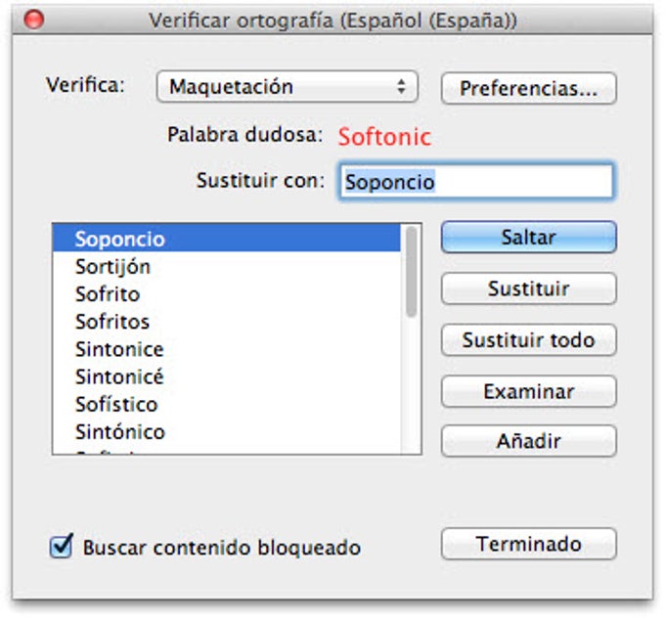This screenshot has width=665, height=619.
Task: Open the Verifica dropdown showing Maquetación
Action: click(x=288, y=86)
